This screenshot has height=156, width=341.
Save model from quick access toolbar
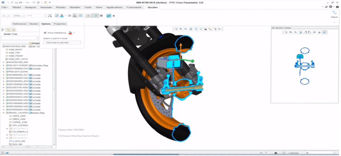click(x=16, y=2)
